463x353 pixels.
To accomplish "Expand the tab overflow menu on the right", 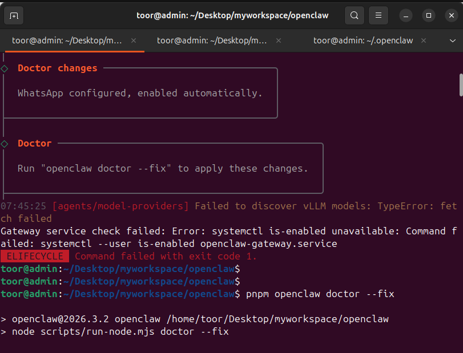I will point(453,40).
